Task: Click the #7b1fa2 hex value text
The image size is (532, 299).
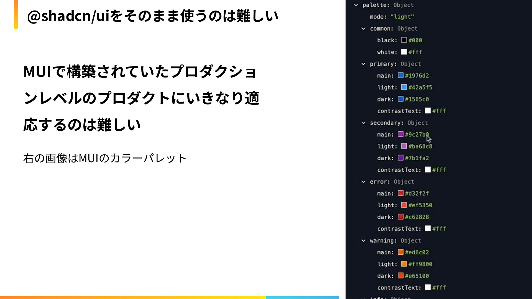Action: tap(417, 158)
